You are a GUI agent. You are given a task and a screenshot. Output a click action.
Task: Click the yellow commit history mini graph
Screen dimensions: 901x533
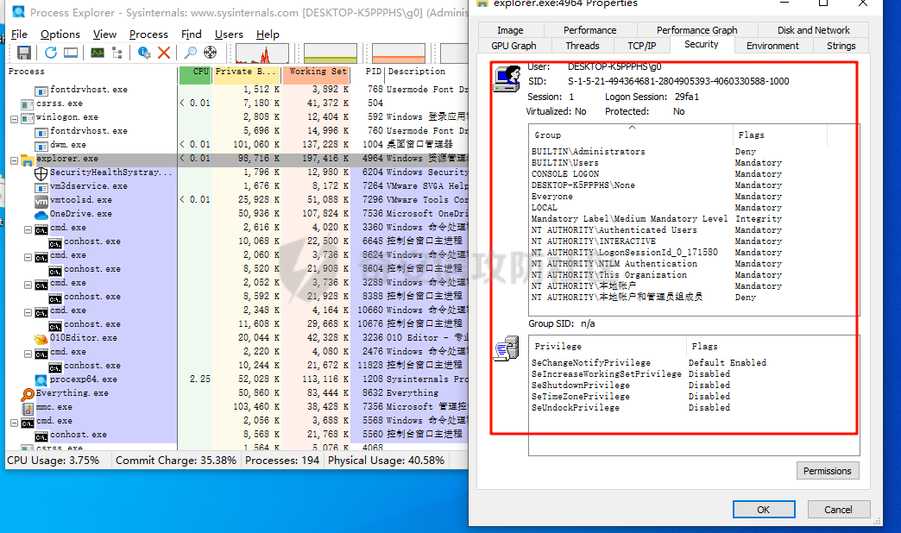click(331, 53)
